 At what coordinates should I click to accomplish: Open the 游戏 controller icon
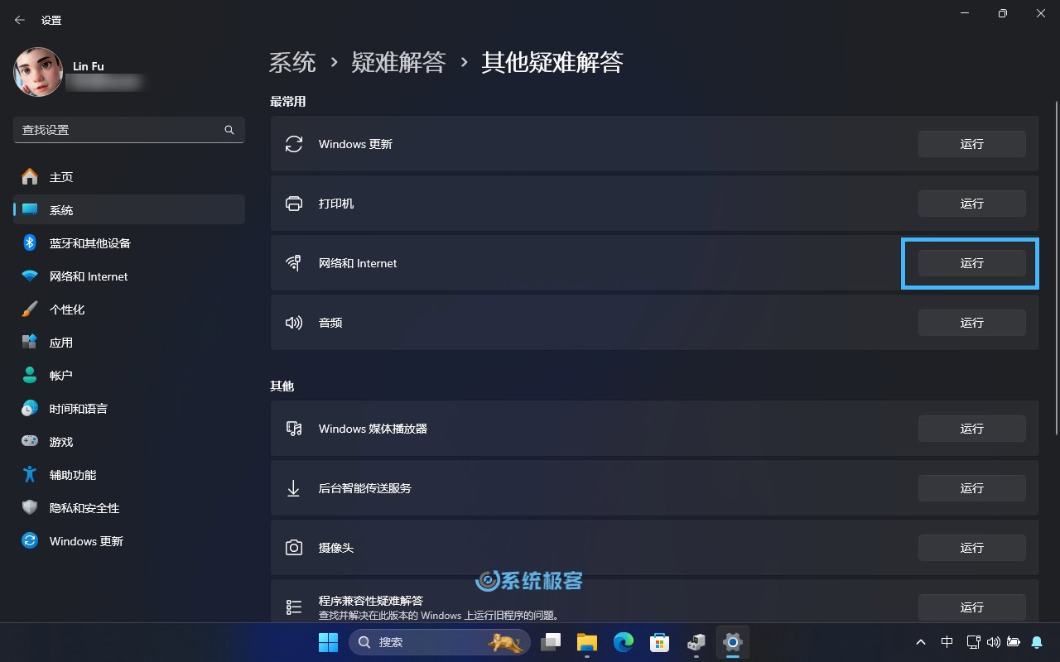(30, 441)
